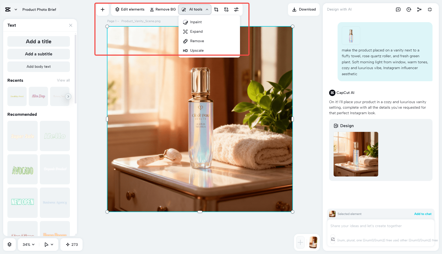Click the Download button

304,9
